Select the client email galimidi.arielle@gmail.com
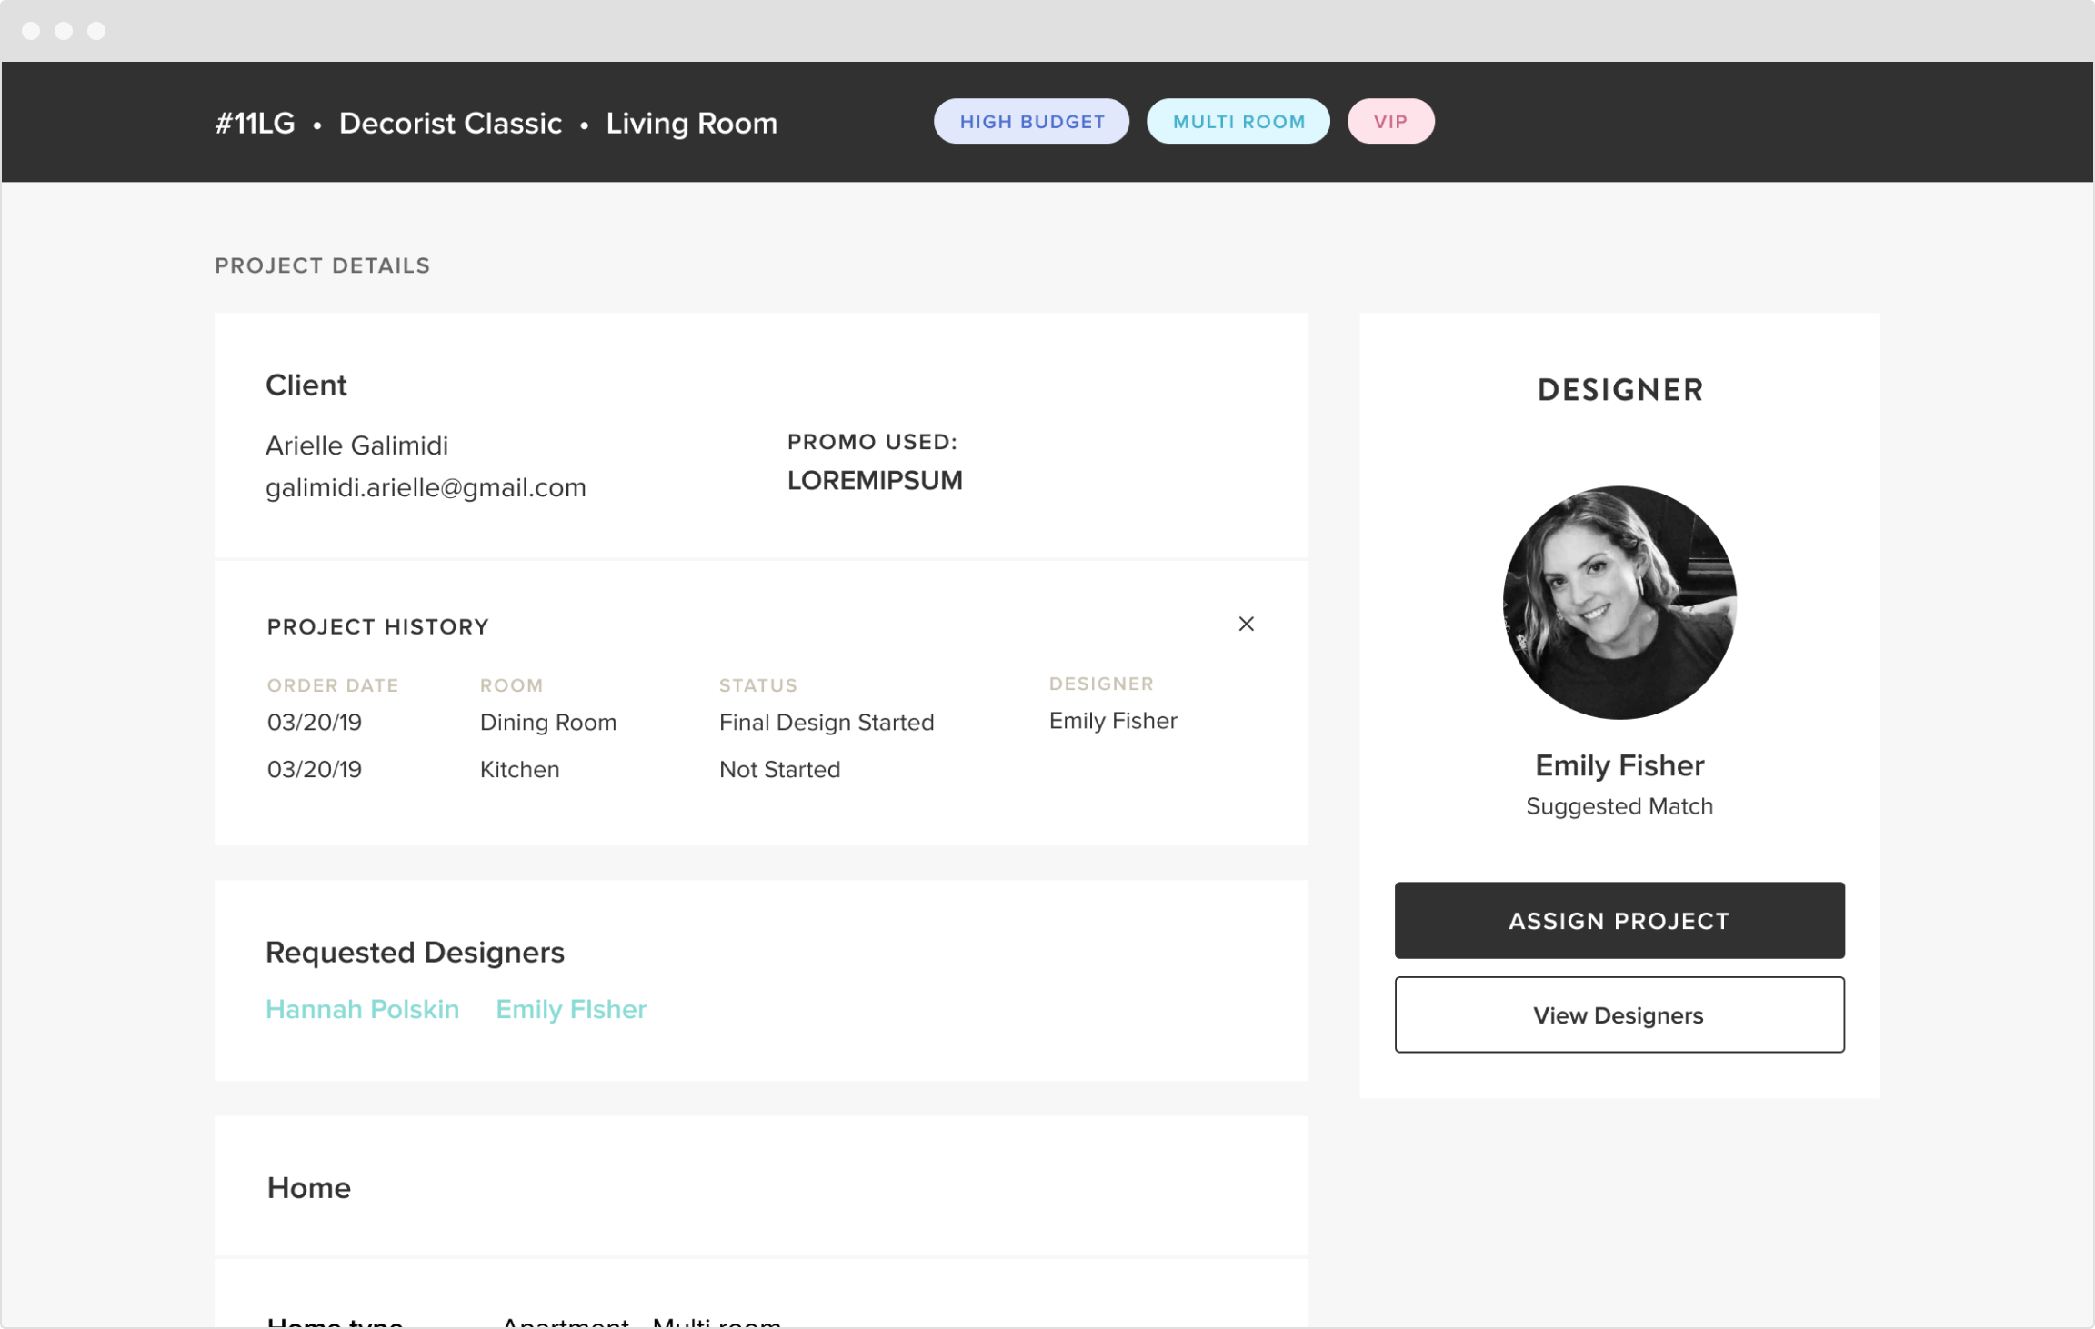This screenshot has width=2095, height=1329. pyautogui.click(x=426, y=487)
